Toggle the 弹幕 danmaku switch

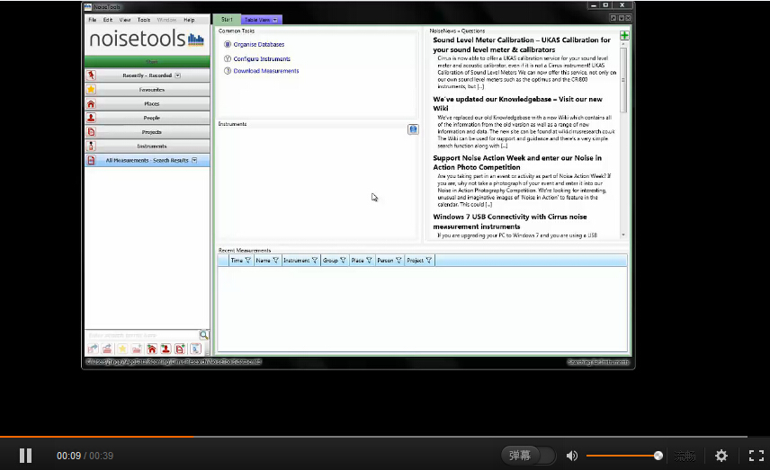tap(528, 456)
